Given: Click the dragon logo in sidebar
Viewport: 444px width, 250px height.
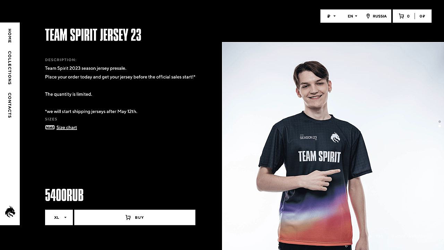Looking at the screenshot, I should [10, 211].
